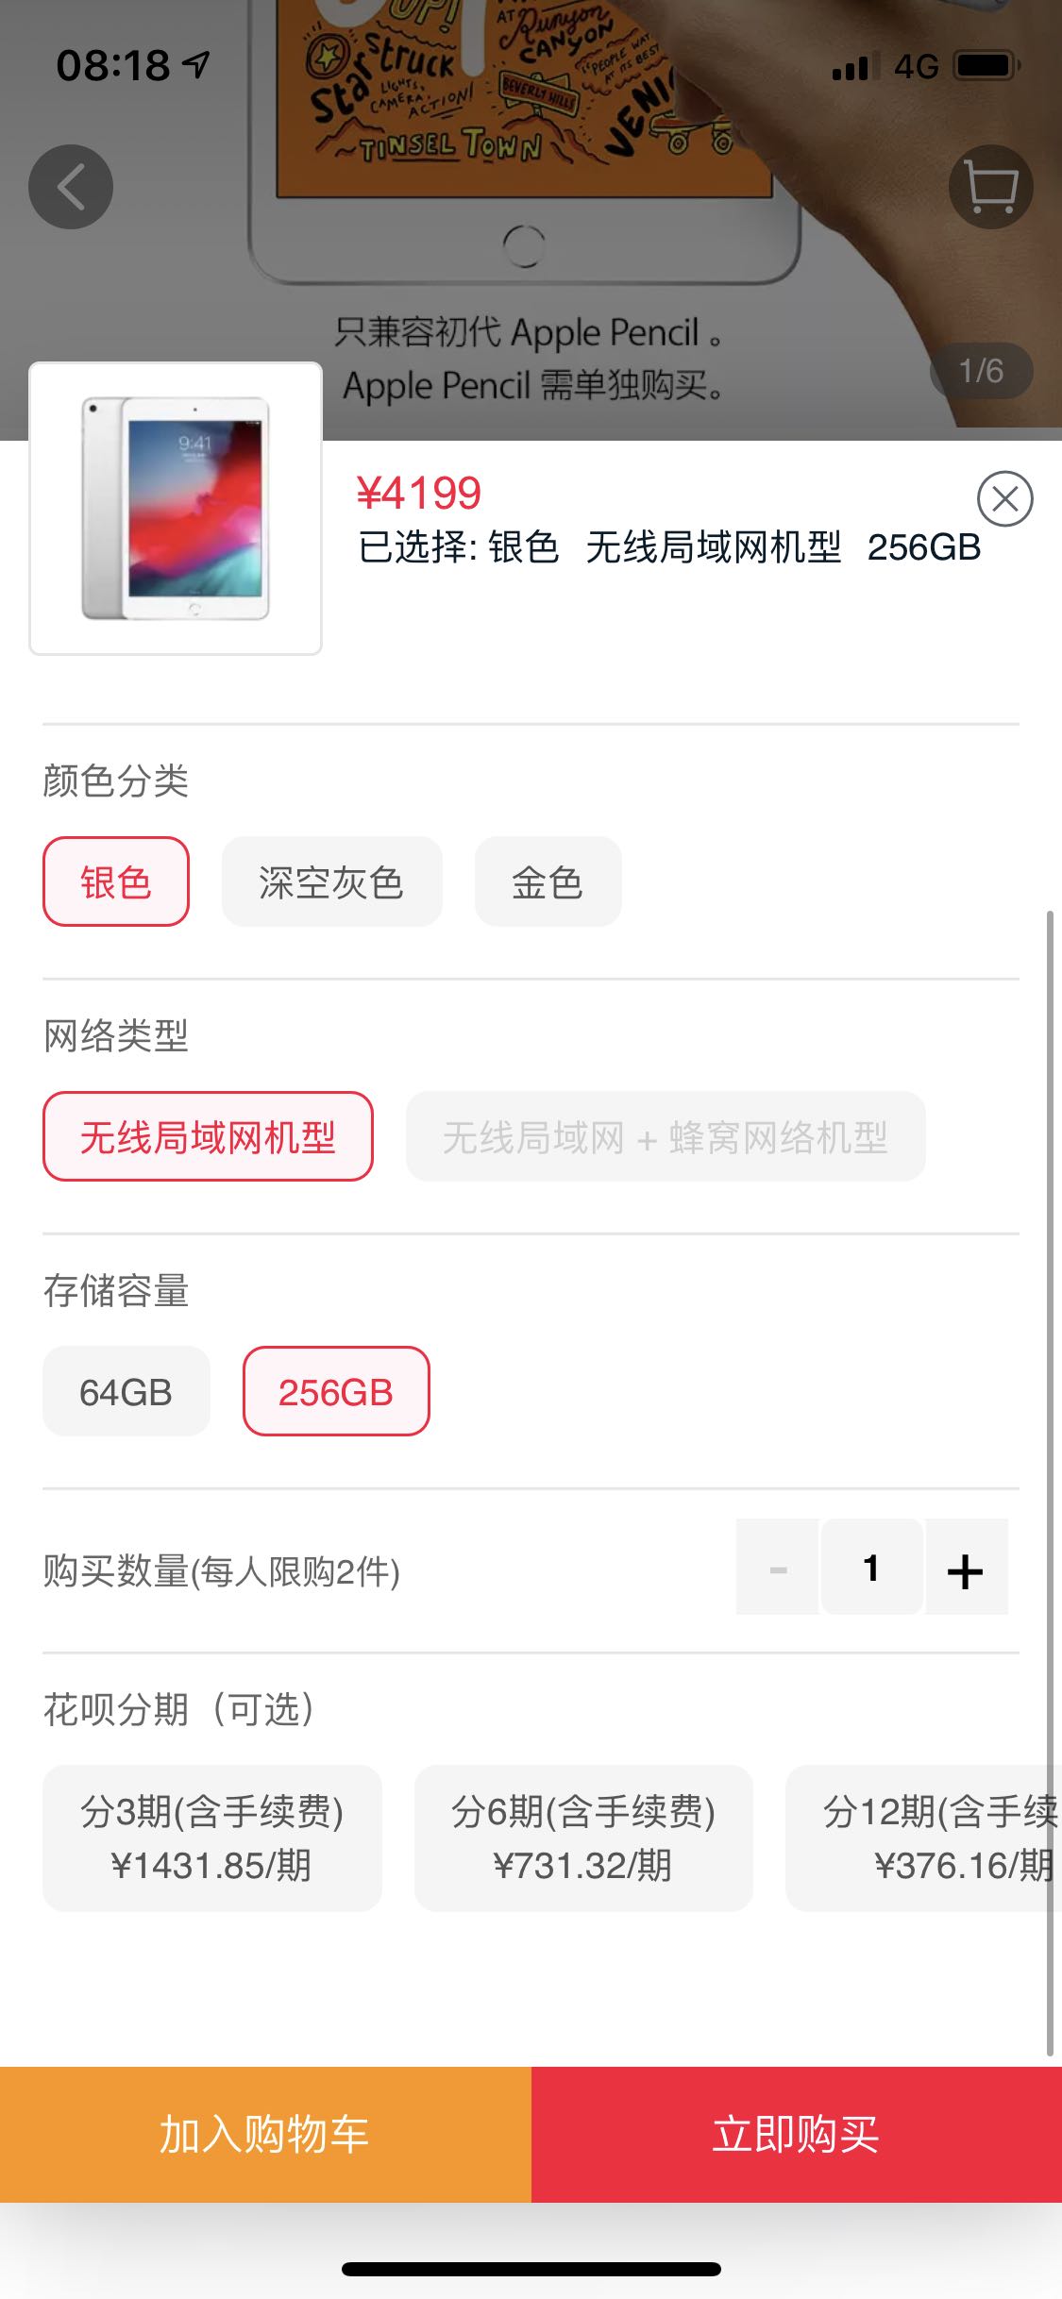Decrease quantity with the minus button
The width and height of the screenshot is (1062, 2299).
(778, 1569)
